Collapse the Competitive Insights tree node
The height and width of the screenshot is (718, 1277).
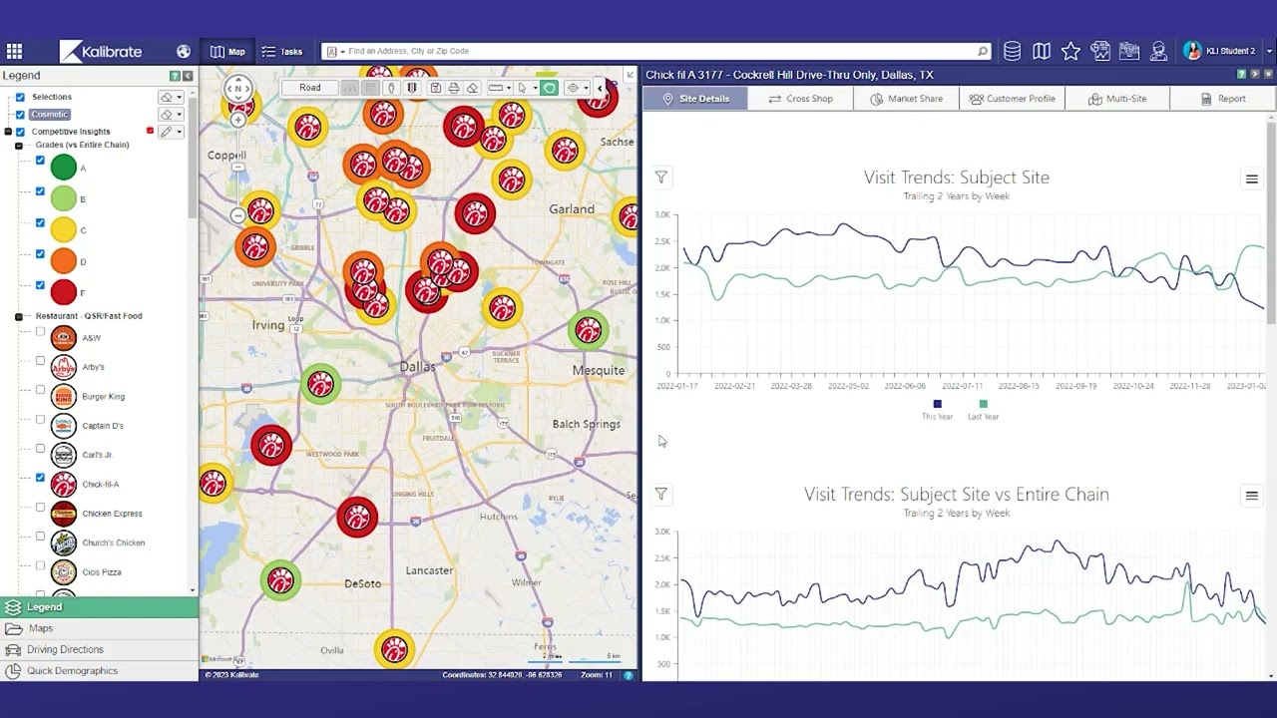click(x=8, y=132)
